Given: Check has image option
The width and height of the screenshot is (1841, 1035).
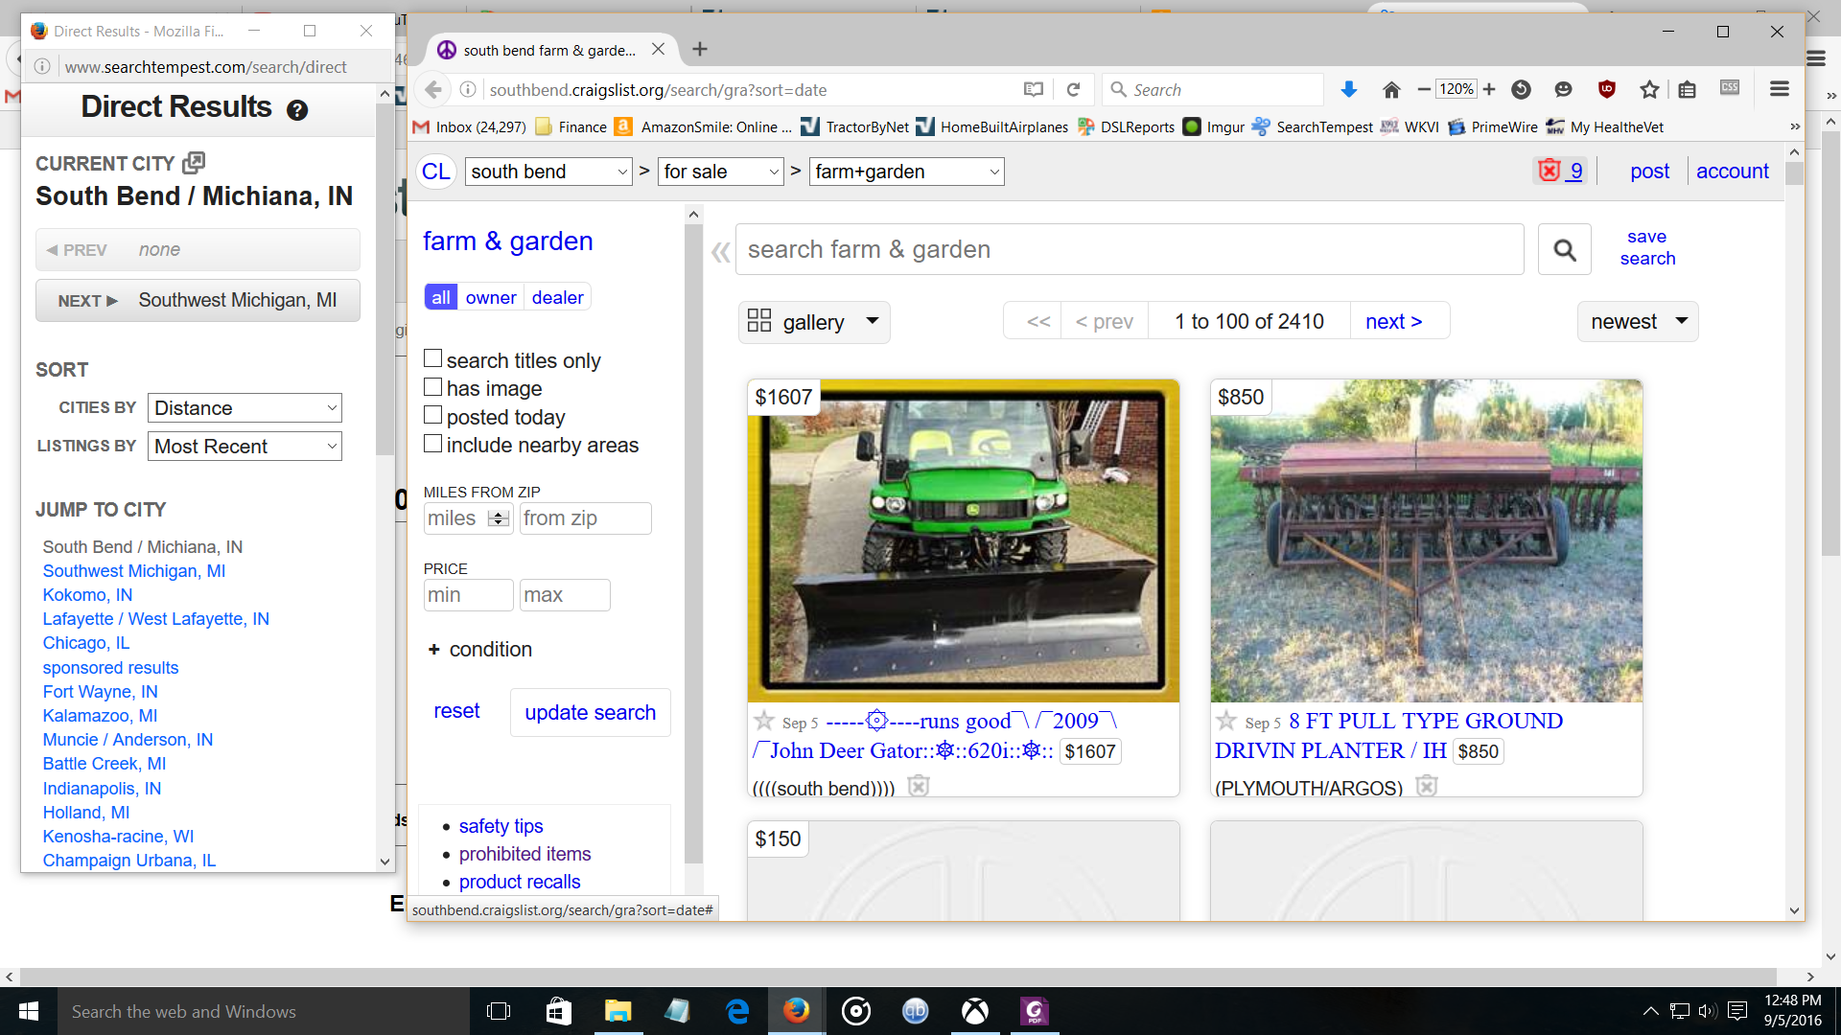Looking at the screenshot, I should pos(433,387).
